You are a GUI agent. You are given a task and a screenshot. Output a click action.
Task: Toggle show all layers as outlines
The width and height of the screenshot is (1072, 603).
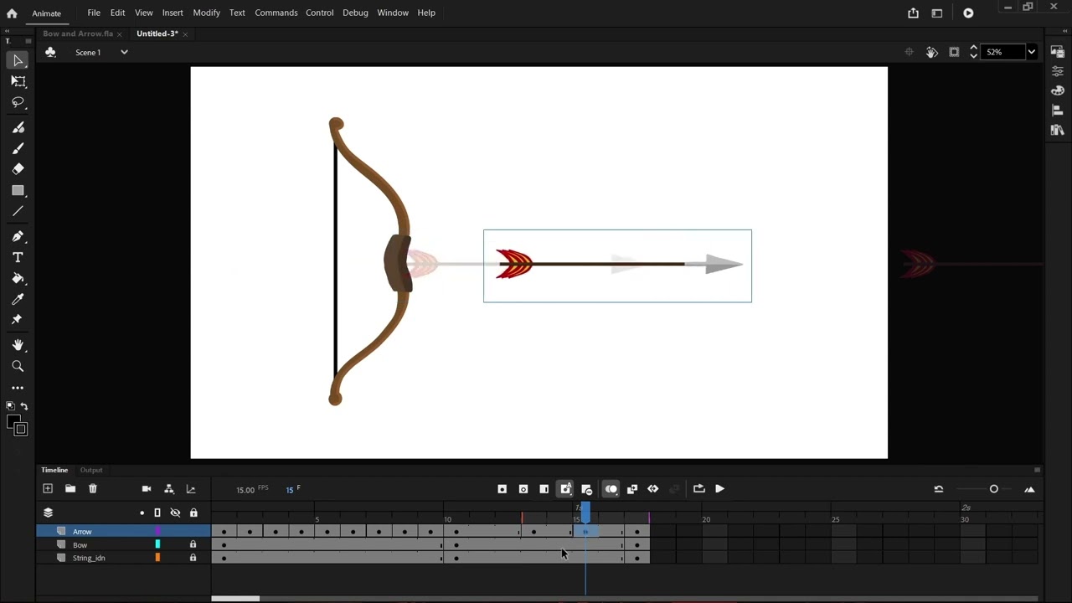157,513
